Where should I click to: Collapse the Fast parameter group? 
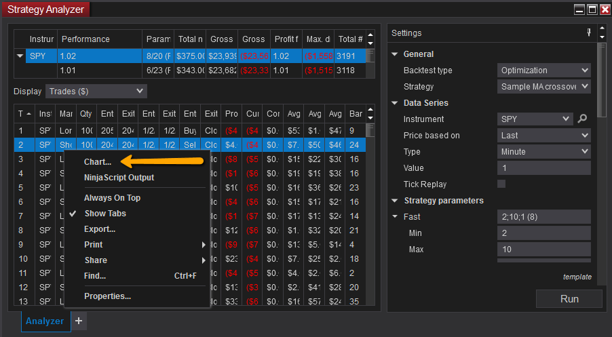pos(395,217)
